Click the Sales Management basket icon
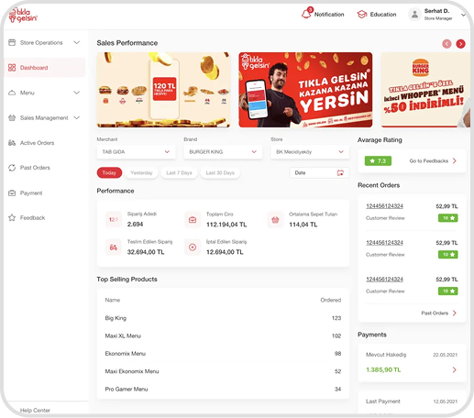The height and width of the screenshot is (418, 474). pos(12,117)
